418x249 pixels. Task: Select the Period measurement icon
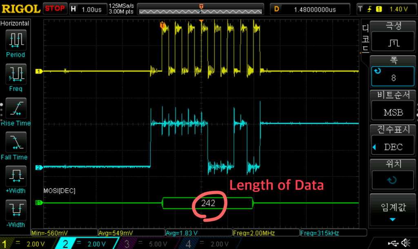[x=16, y=40]
